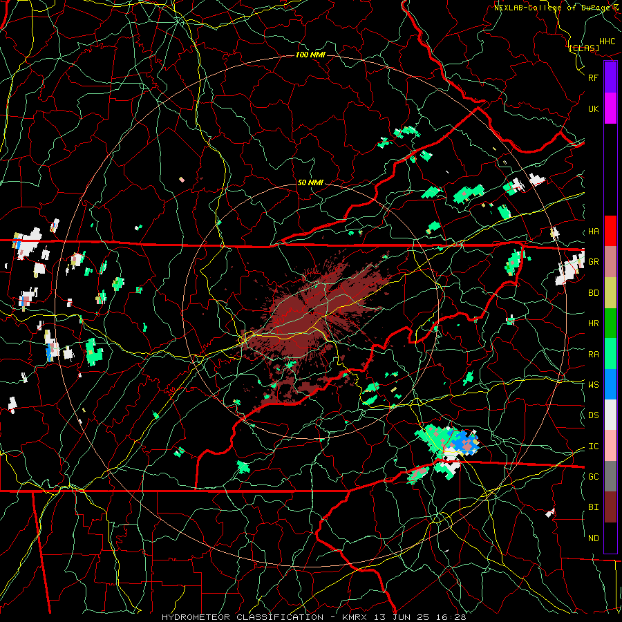Click the 50 NMI range ring label

(310, 182)
